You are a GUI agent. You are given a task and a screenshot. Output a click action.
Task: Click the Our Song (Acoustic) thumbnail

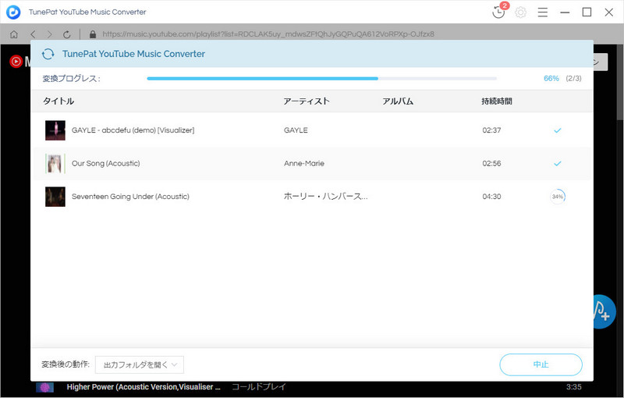(55, 163)
